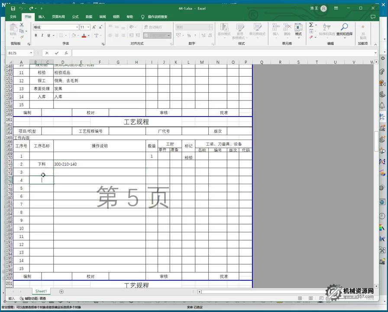Toggle Bold formatting

pos(36,35)
